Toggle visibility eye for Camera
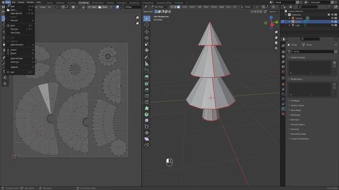Image resolution: width=339 pixels, height=190 pixels. click(x=332, y=18)
